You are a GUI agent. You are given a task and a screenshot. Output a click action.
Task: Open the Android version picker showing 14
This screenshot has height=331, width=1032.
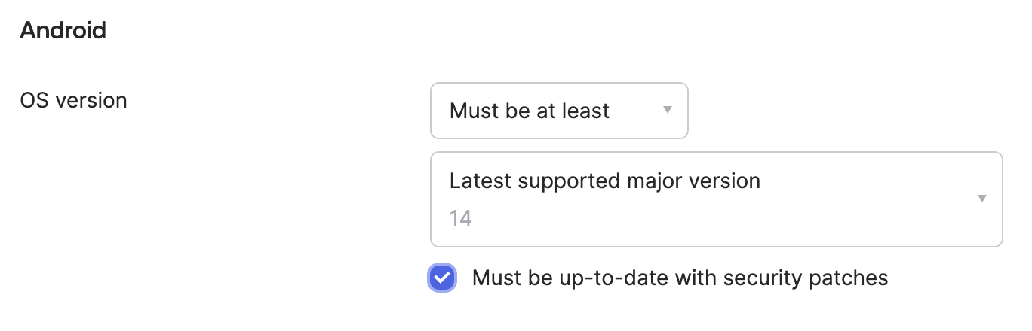[715, 199]
